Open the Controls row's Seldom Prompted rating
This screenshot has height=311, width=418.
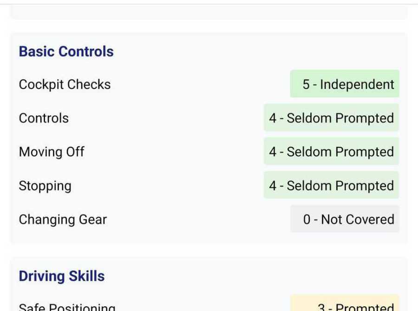point(331,118)
